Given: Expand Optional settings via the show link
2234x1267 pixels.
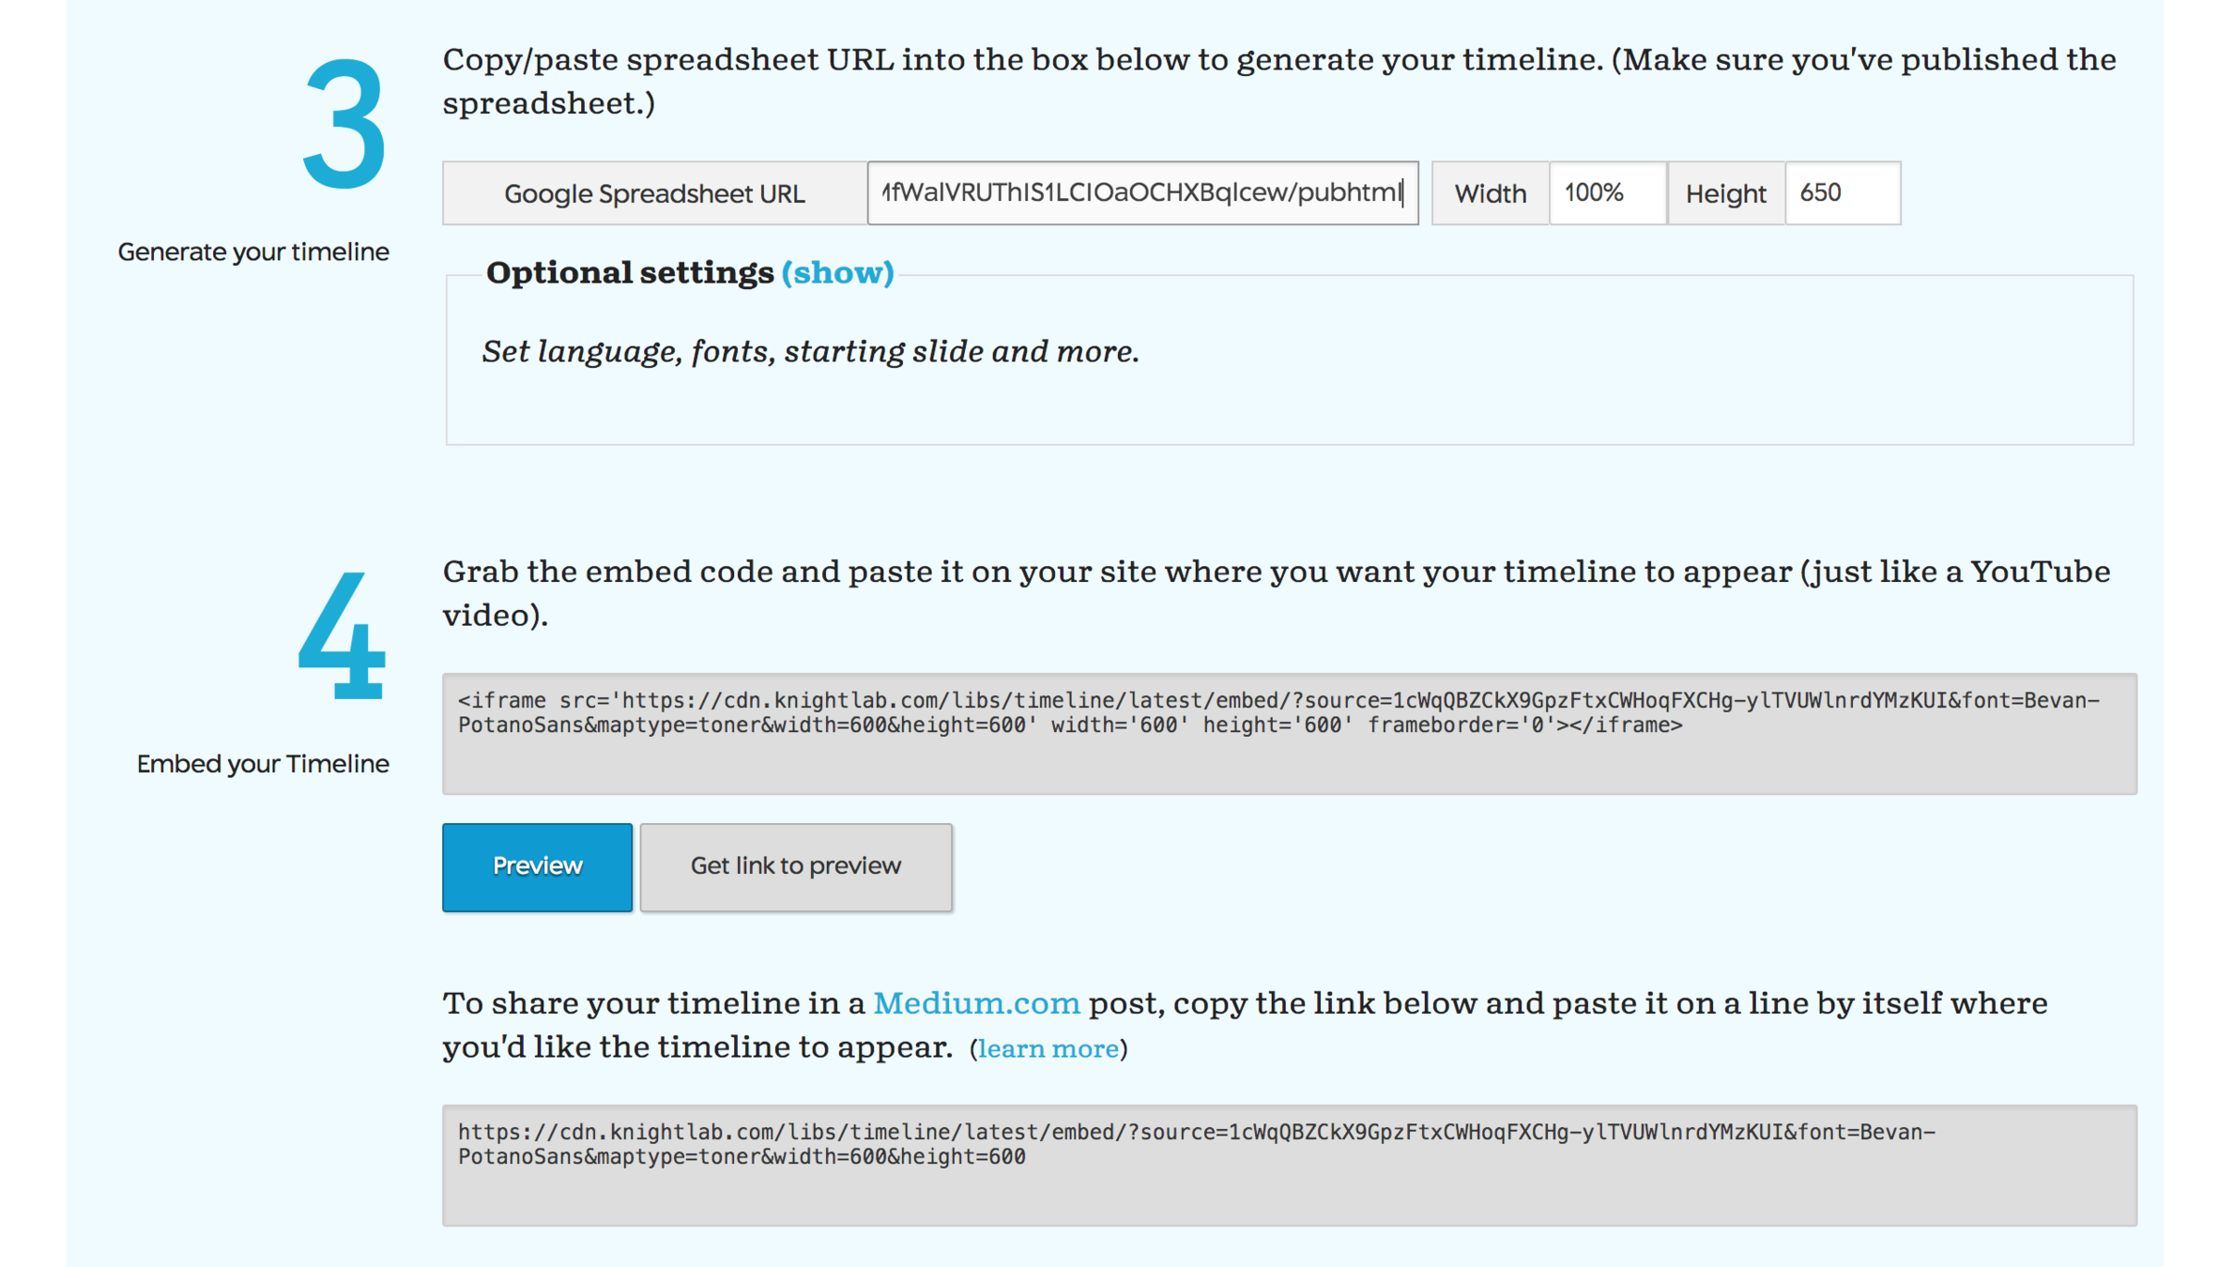Looking at the screenshot, I should tap(837, 273).
